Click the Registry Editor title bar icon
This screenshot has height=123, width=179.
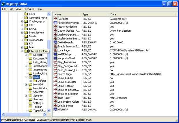(x=3, y=4)
